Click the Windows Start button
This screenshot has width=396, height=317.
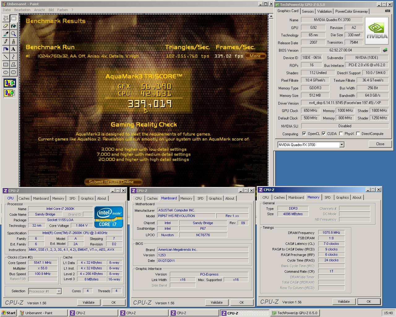click(x=9, y=313)
